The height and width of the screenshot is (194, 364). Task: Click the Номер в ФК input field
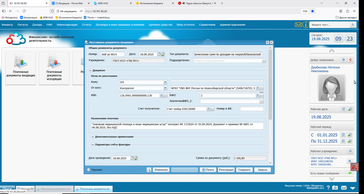pyautogui.click(x=252, y=109)
